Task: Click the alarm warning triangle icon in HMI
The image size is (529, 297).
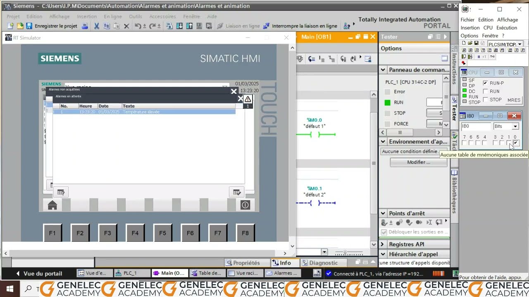Action: pyautogui.click(x=248, y=99)
